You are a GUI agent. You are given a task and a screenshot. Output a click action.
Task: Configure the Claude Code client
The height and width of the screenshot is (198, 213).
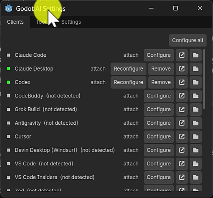159,55
